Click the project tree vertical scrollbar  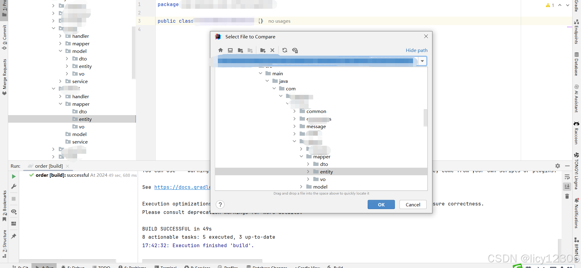[x=133, y=53]
